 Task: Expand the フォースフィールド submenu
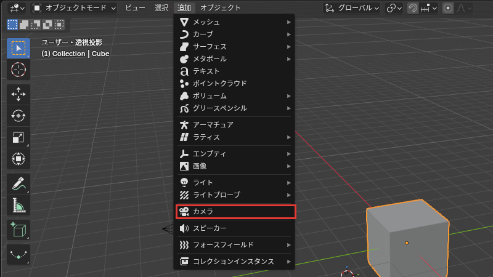coord(235,244)
